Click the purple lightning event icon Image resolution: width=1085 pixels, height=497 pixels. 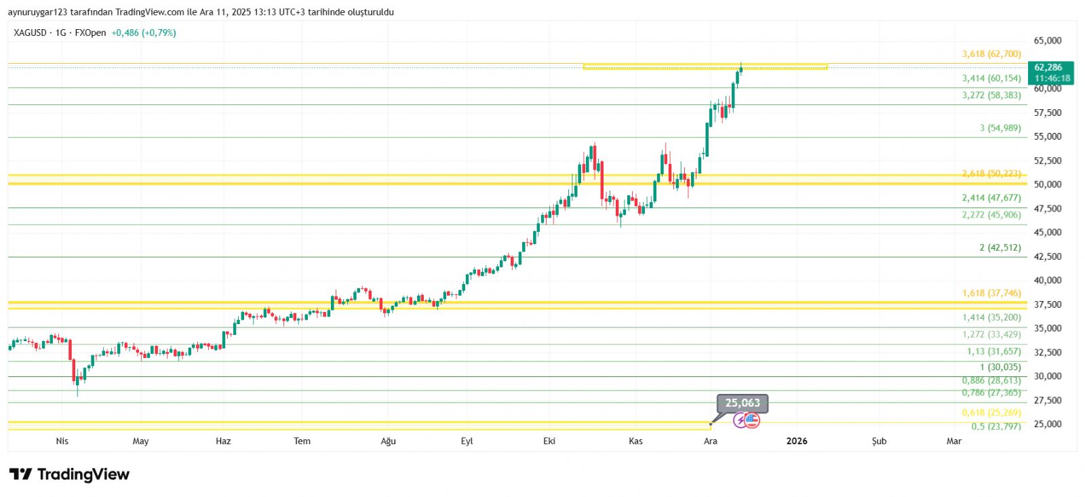(740, 420)
